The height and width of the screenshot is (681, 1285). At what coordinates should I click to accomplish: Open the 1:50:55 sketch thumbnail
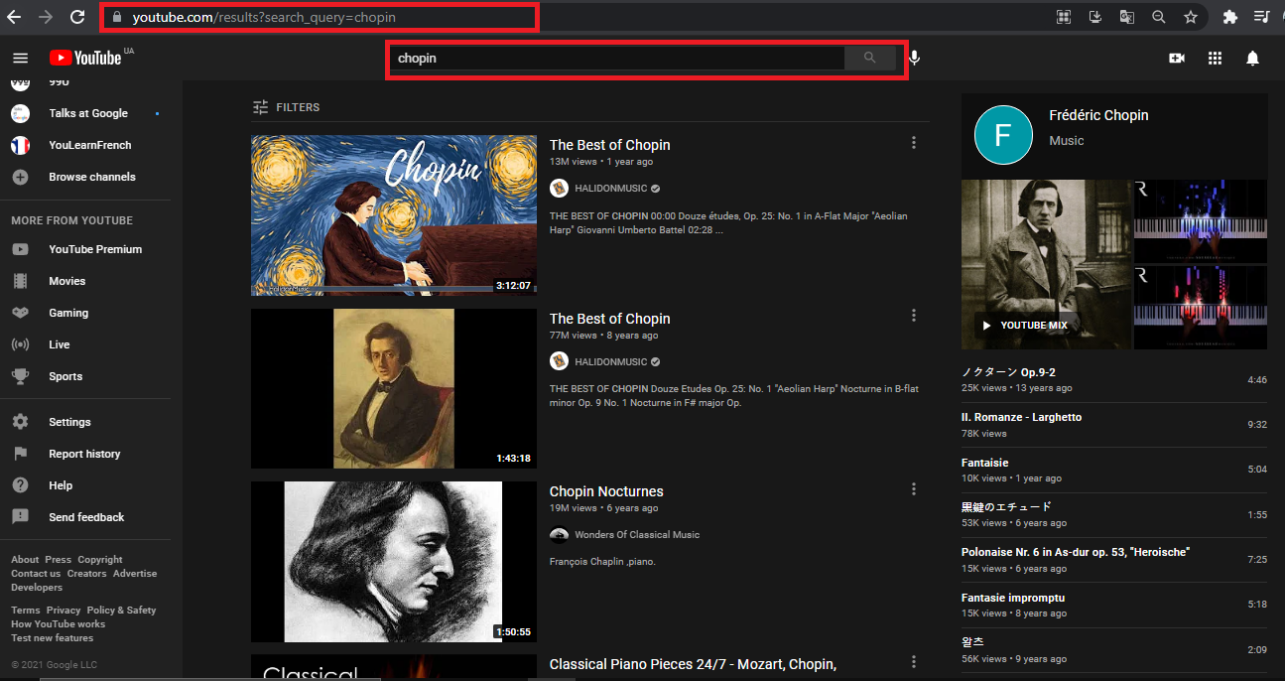click(394, 562)
